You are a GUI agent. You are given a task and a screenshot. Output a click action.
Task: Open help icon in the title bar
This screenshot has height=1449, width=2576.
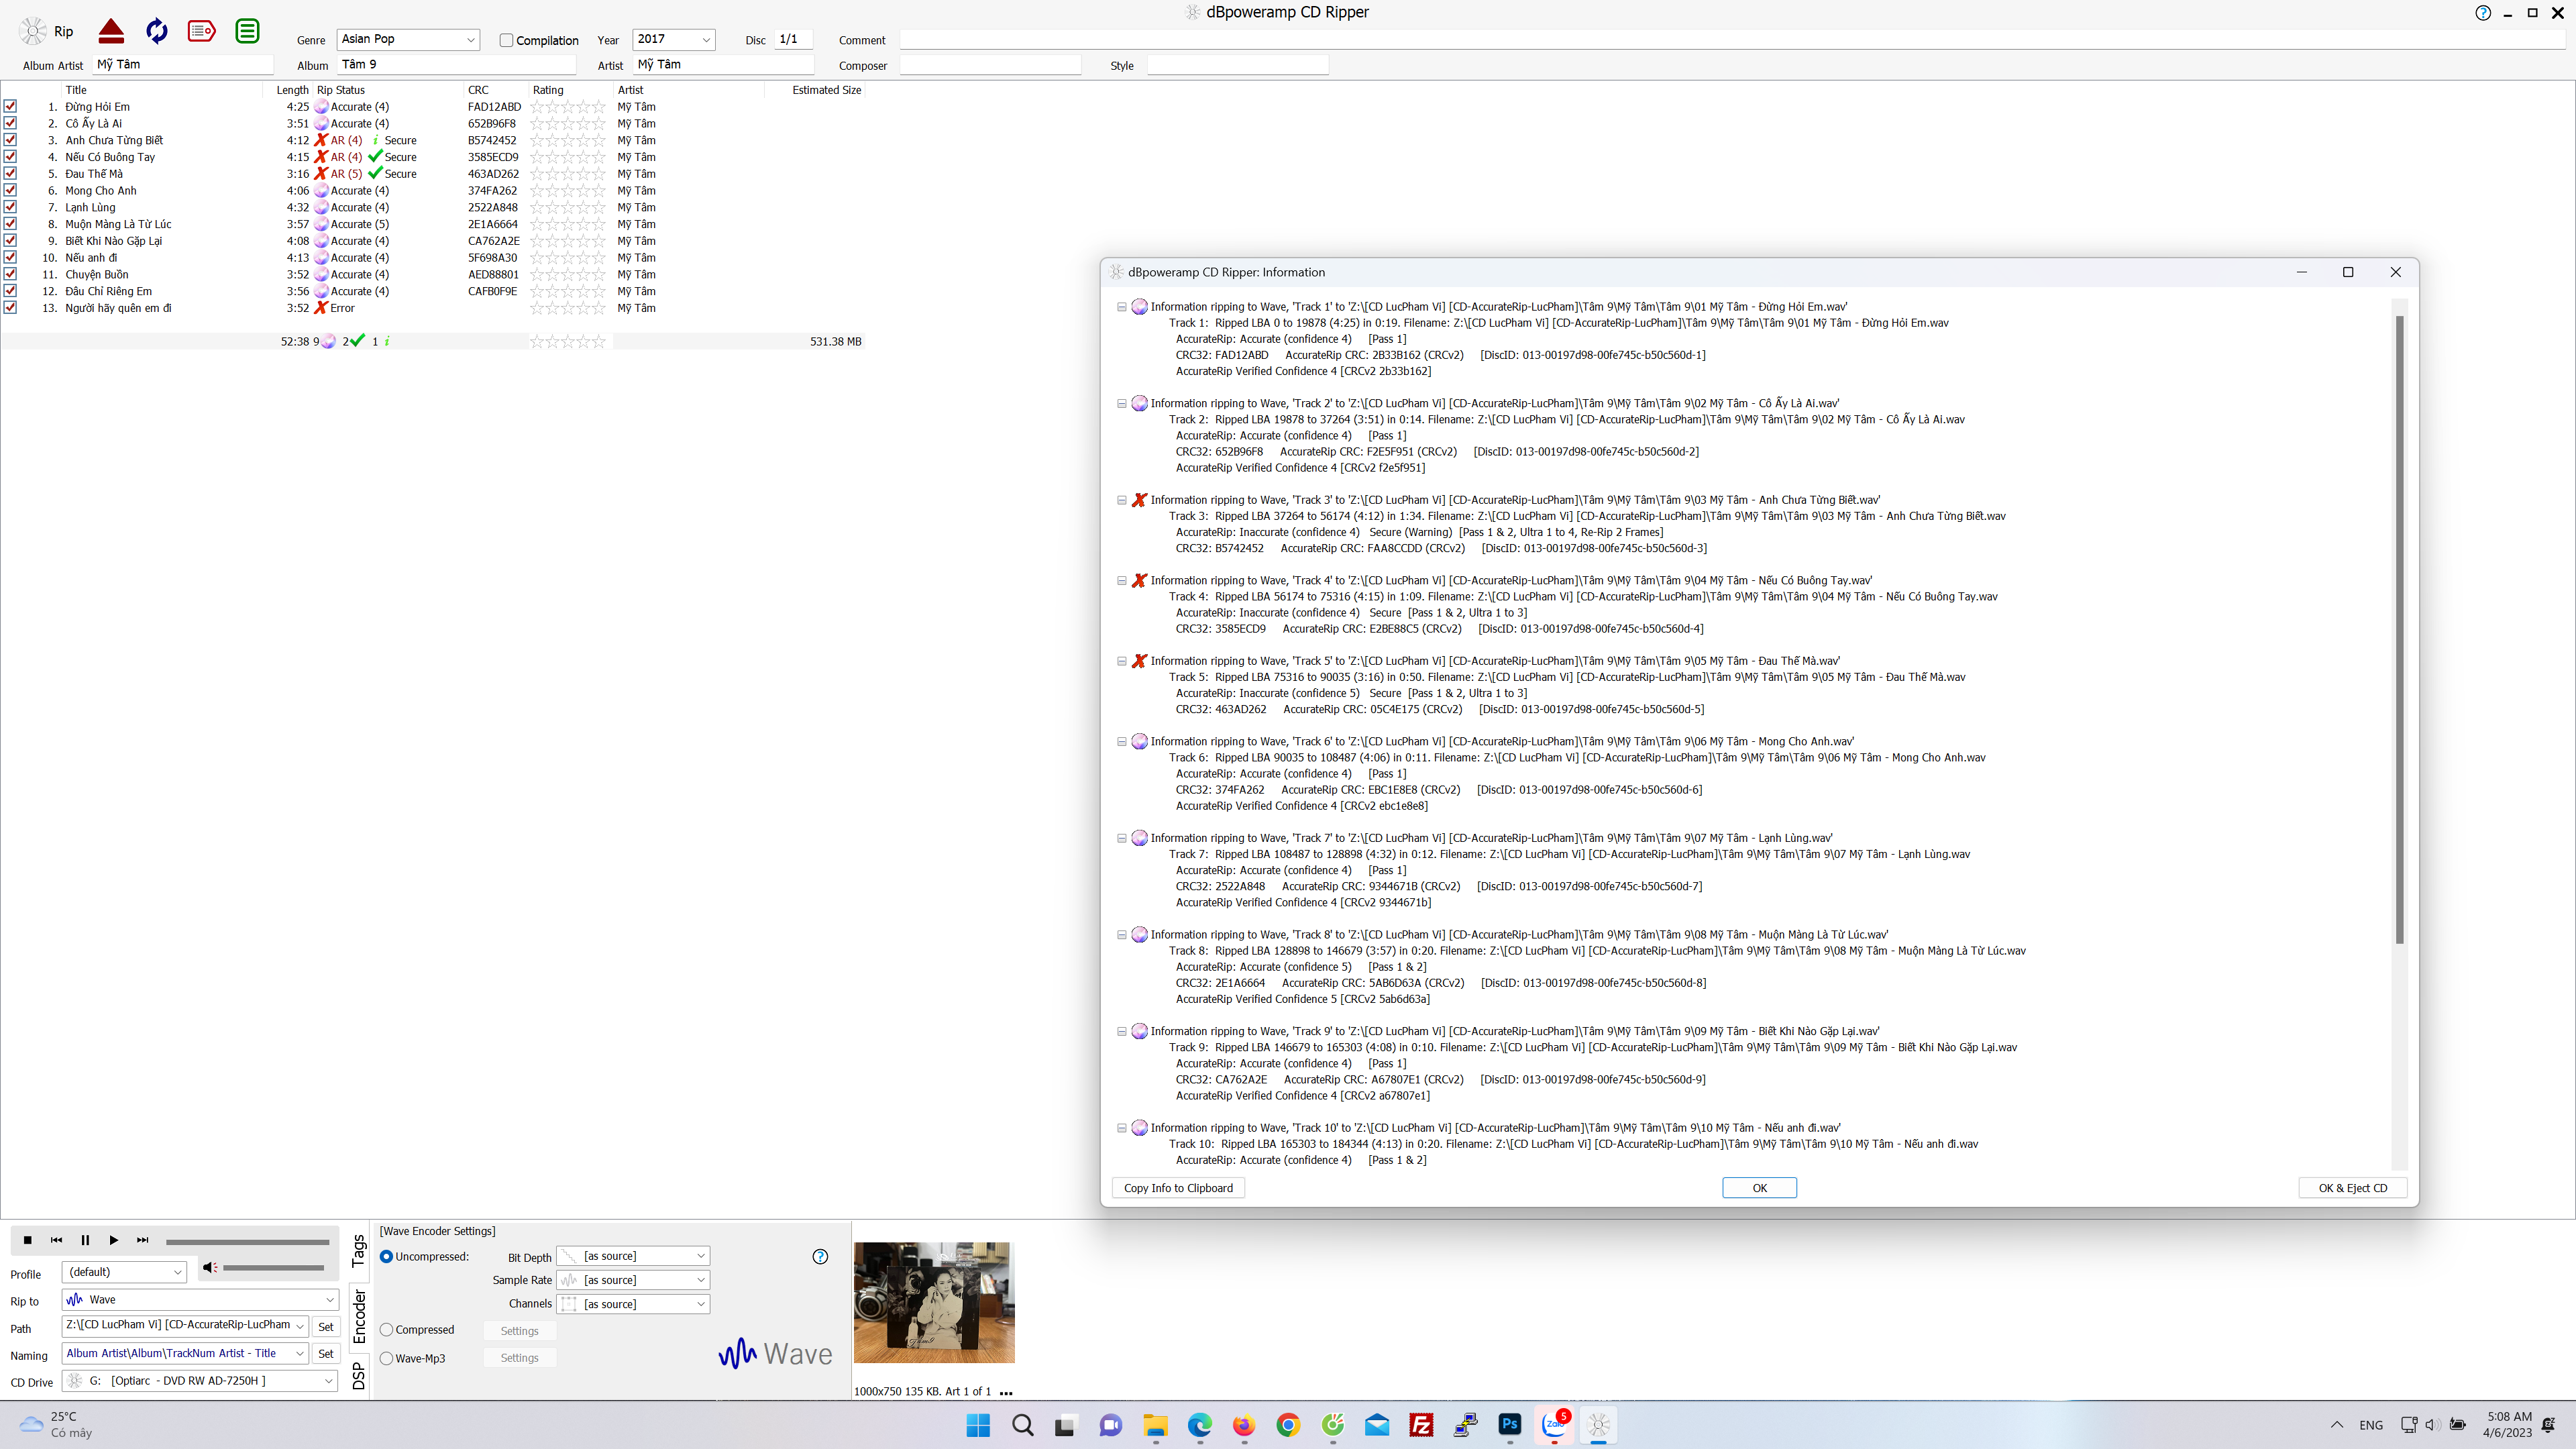click(2483, 13)
